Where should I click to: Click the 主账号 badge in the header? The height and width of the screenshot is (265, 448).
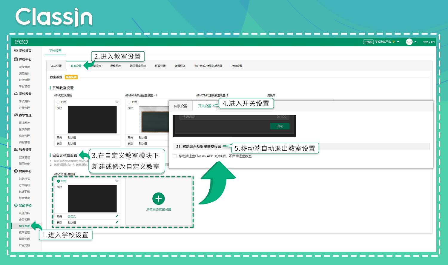(x=368, y=42)
